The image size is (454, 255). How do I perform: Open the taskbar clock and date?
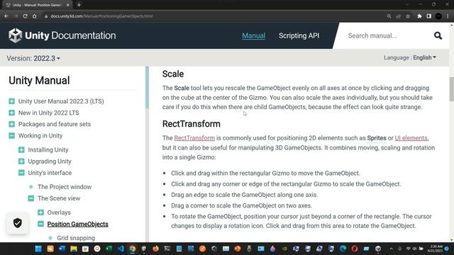pyautogui.click(x=436, y=249)
